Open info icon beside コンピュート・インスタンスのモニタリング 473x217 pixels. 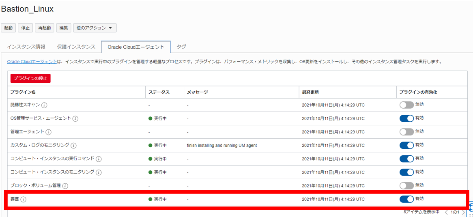click(x=99, y=172)
